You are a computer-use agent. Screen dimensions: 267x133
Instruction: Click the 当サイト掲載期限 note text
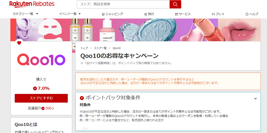point(126,63)
